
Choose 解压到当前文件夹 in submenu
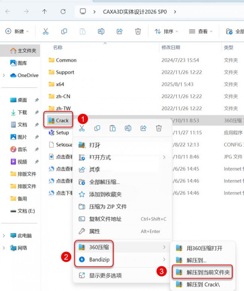click(x=203, y=272)
